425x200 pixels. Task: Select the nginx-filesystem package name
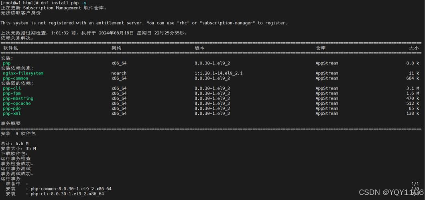tap(23, 73)
